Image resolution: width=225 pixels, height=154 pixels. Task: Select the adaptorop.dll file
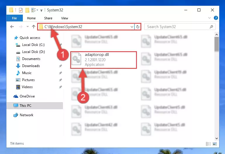tap(104, 60)
